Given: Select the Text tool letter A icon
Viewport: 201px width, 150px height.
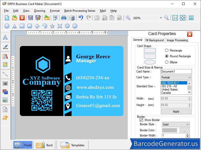Looking at the screenshot, I should pyautogui.click(x=5, y=37).
